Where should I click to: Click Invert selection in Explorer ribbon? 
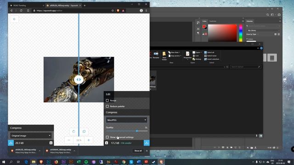tap(212, 59)
